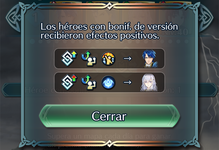
Task: Tap the skill-level-up icon with red arrow
Action: pyautogui.click(x=69, y=82)
